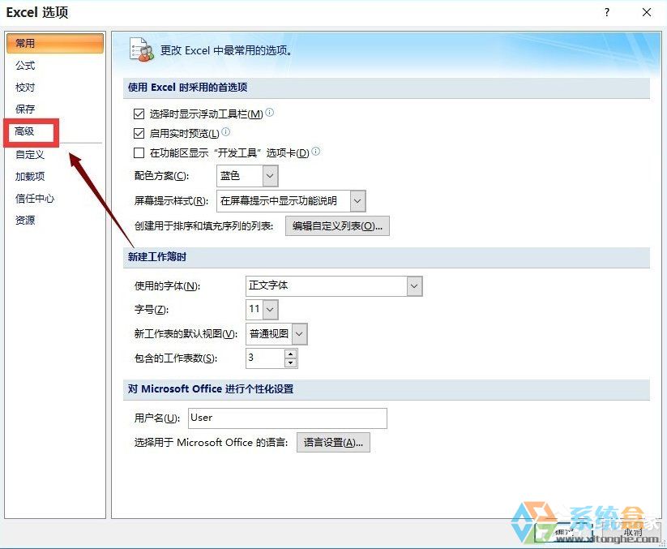This screenshot has height=549, width=667.
Task: Open 语言设置 for Microsoft Office
Action: pyautogui.click(x=332, y=442)
